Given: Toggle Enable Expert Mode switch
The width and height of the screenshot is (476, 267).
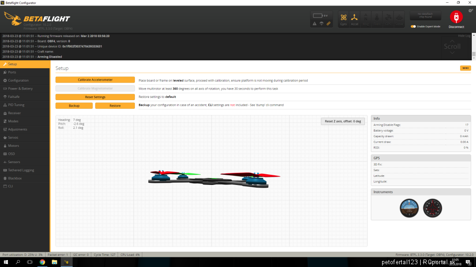Looking at the screenshot, I should 413,26.
